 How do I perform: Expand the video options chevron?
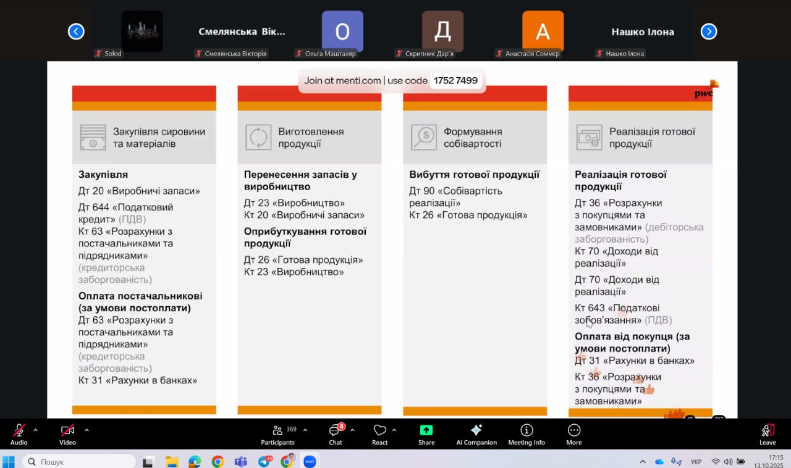(x=87, y=430)
